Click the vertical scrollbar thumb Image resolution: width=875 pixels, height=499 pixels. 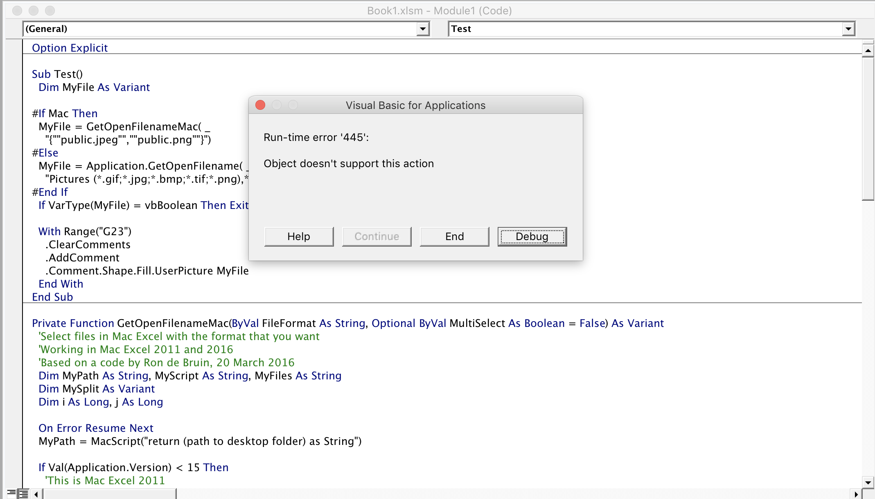click(x=868, y=127)
